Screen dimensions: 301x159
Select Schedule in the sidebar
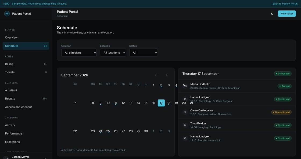(x=26, y=46)
